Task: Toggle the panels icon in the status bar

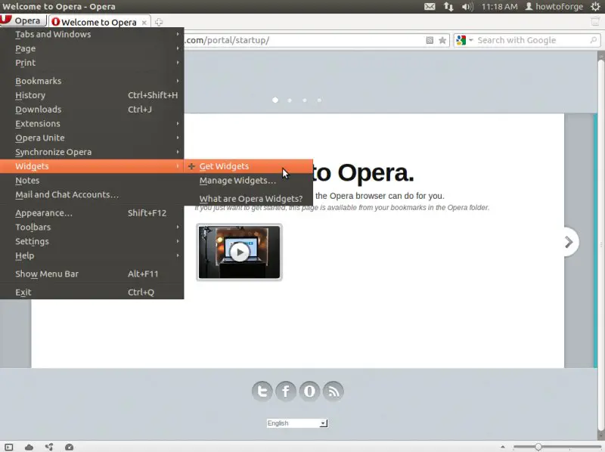Action: (8, 447)
